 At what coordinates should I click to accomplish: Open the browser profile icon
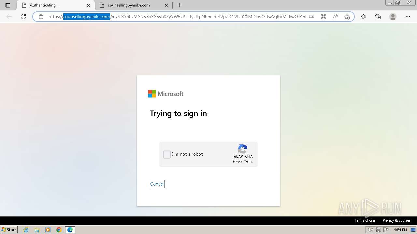pos(393,17)
